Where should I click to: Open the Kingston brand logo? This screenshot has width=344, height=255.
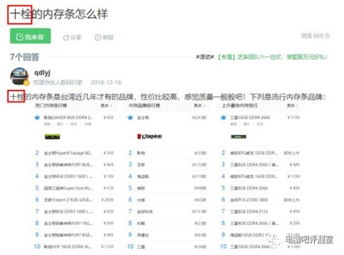coord(150,136)
